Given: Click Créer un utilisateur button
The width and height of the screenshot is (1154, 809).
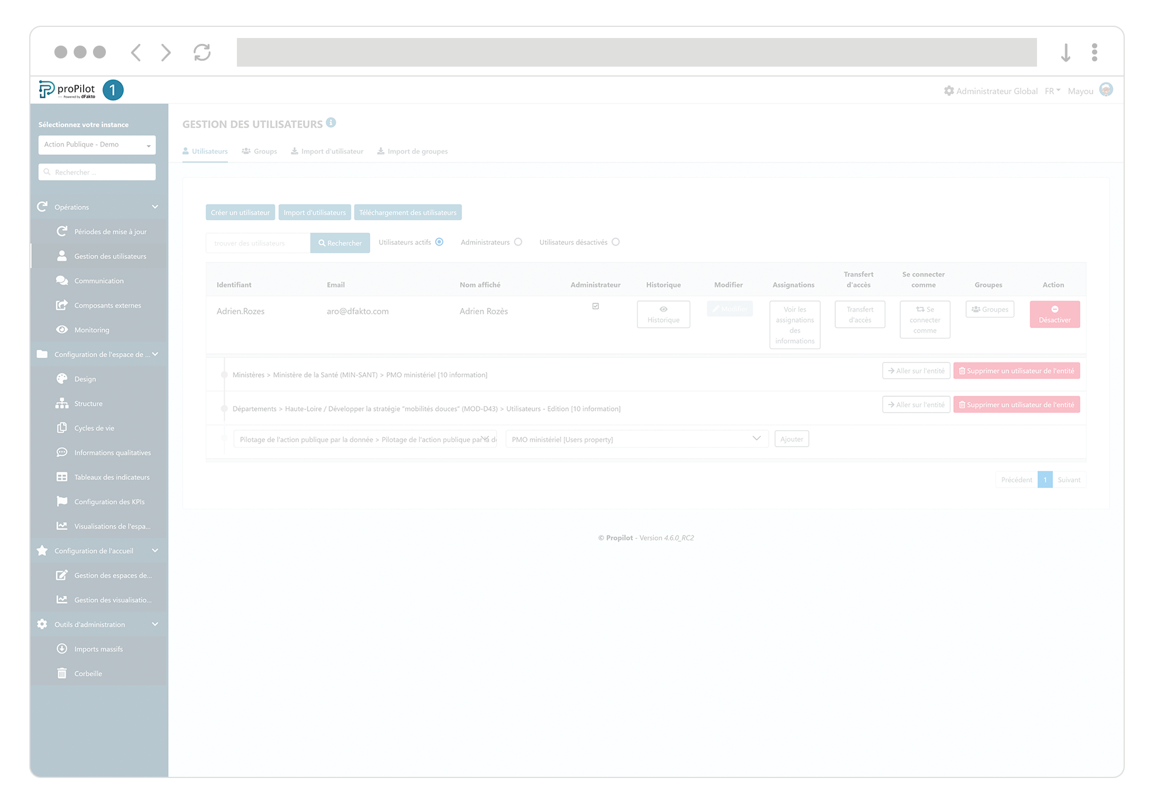Looking at the screenshot, I should 240,213.
